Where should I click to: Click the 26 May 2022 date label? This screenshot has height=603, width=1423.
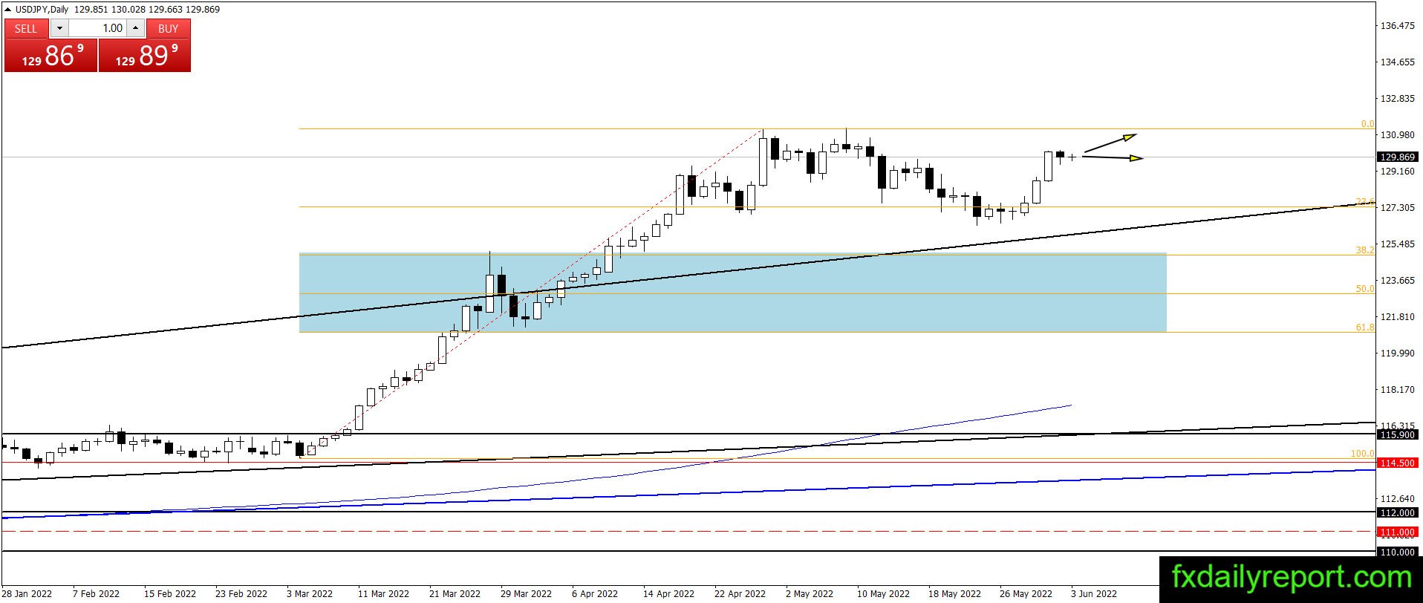(x=1026, y=594)
